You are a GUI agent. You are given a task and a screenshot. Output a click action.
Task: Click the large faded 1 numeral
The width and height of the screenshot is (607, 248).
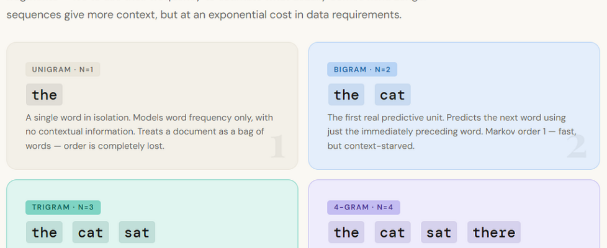pos(277,146)
